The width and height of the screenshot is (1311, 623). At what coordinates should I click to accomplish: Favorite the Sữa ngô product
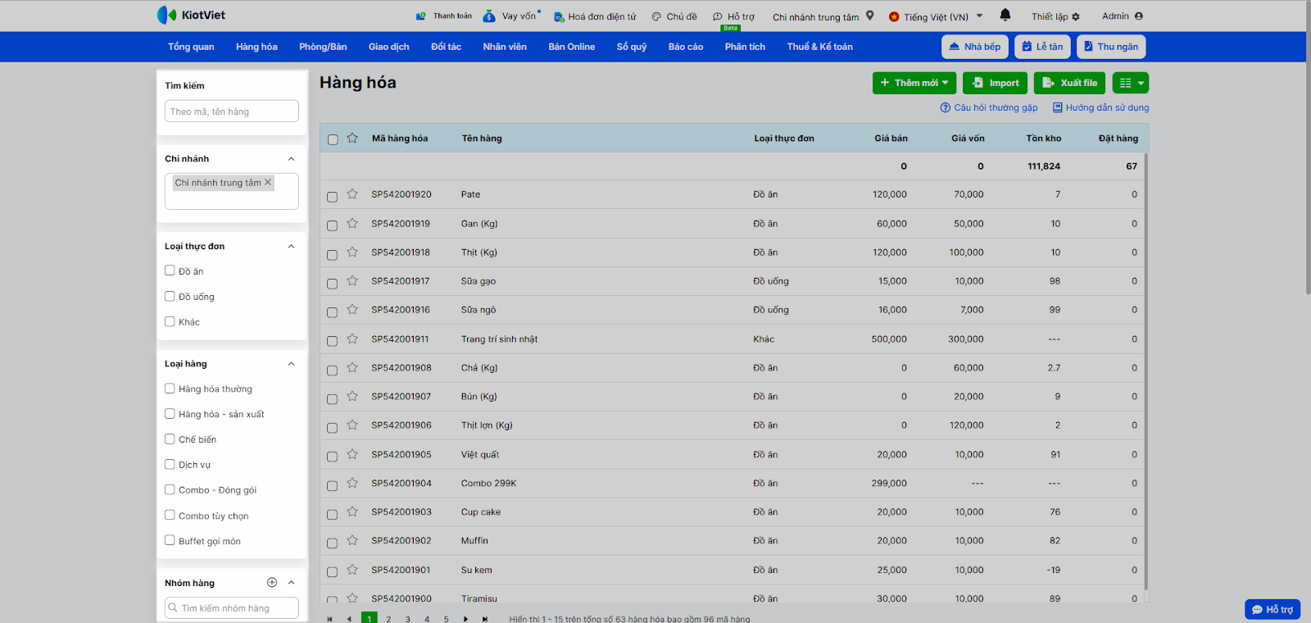352,309
